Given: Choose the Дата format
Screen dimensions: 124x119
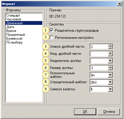Looking at the screenshot, I should pos(24,27).
